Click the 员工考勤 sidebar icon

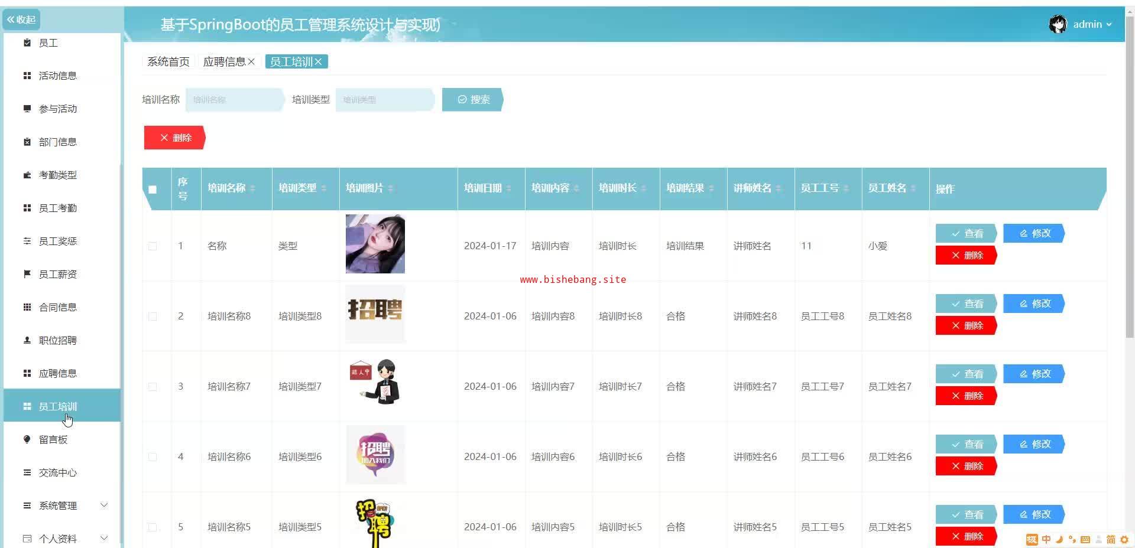[x=27, y=208]
